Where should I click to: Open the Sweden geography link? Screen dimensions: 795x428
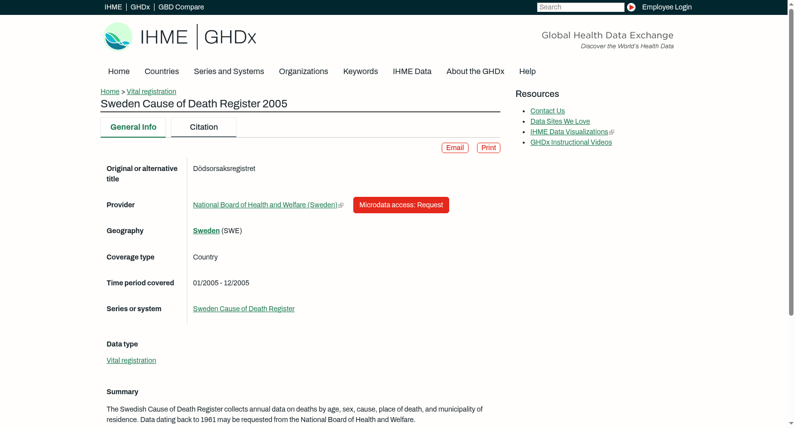tap(206, 231)
